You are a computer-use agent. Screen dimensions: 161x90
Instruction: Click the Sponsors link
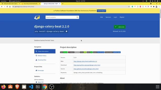(108, 17)
